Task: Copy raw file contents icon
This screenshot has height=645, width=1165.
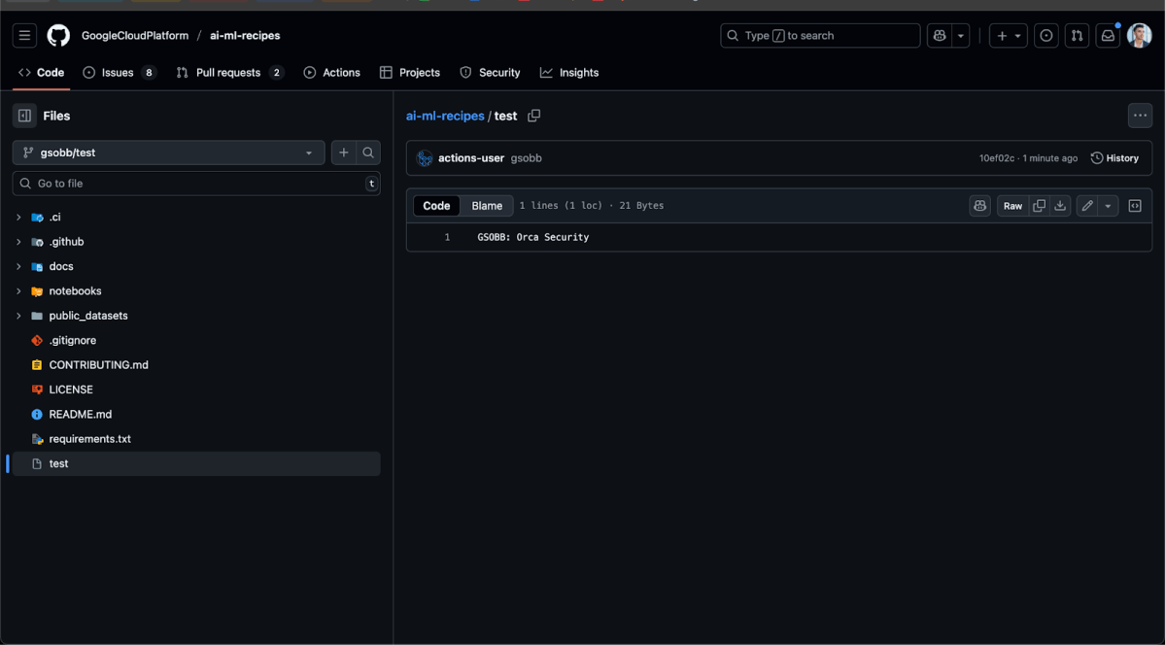Action: (1039, 206)
